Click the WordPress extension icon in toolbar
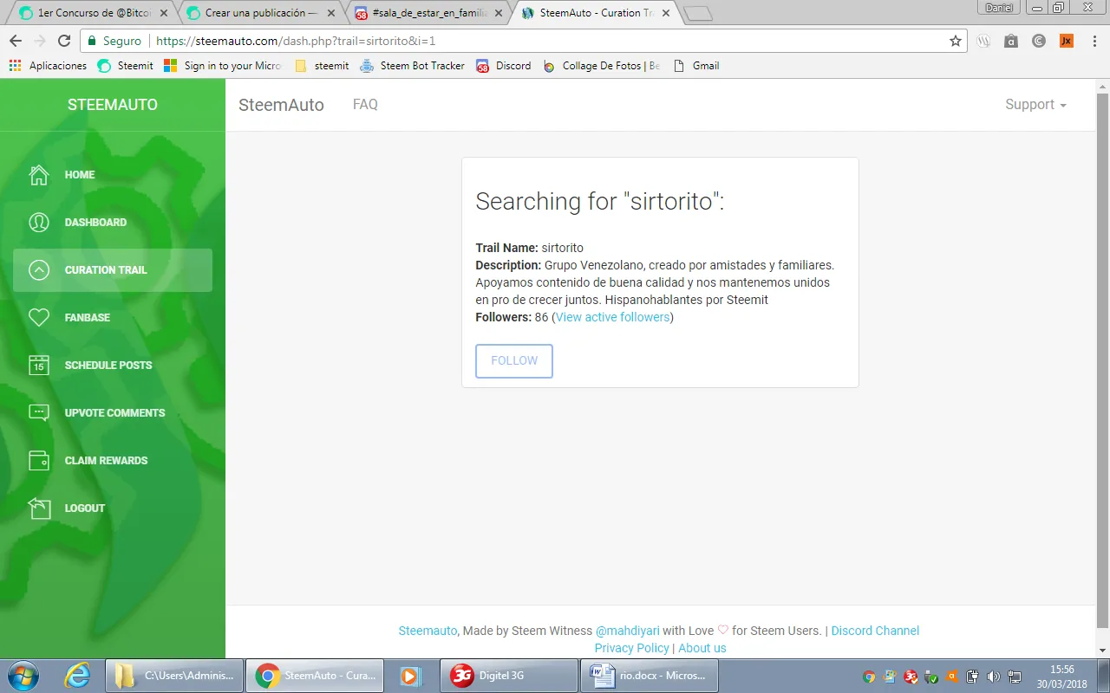This screenshot has height=693, width=1110. (983, 41)
